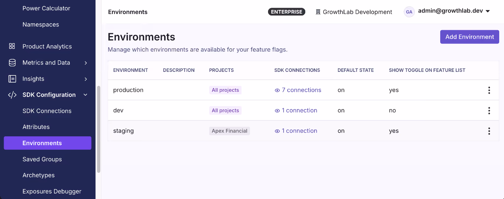Image resolution: width=504 pixels, height=199 pixels.
Task: Click the production environment name
Action: pyautogui.click(x=128, y=90)
